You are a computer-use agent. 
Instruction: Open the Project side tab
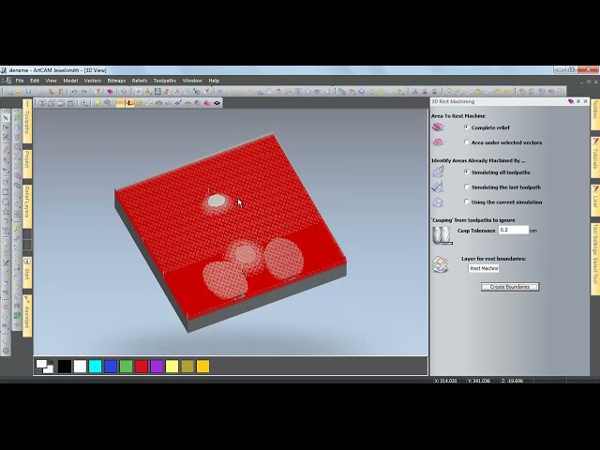pos(27,162)
